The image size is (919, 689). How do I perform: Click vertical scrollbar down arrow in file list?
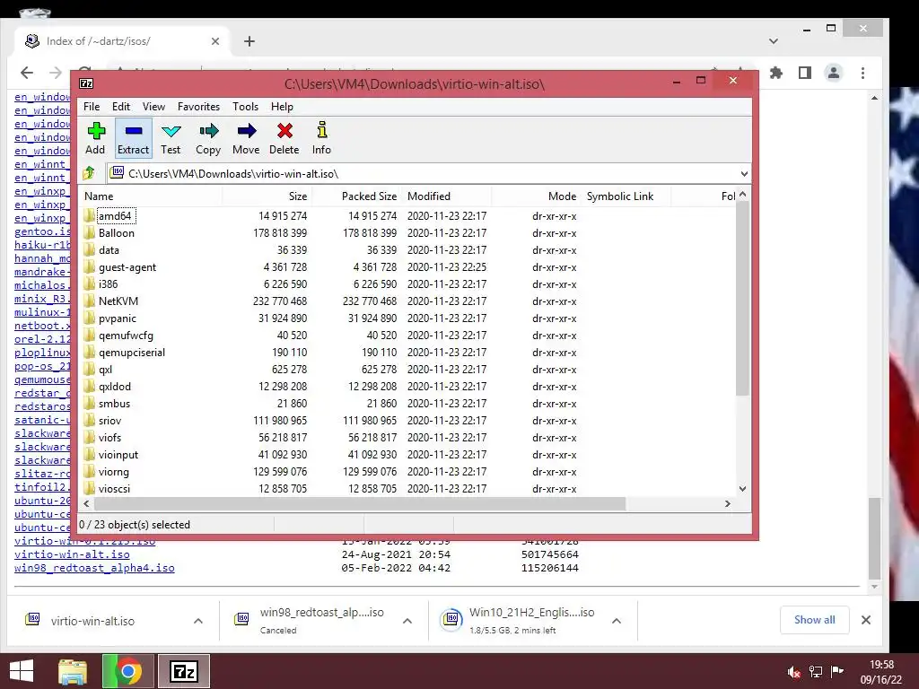[742, 489]
